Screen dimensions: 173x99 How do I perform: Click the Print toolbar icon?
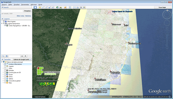click(78, 7)
